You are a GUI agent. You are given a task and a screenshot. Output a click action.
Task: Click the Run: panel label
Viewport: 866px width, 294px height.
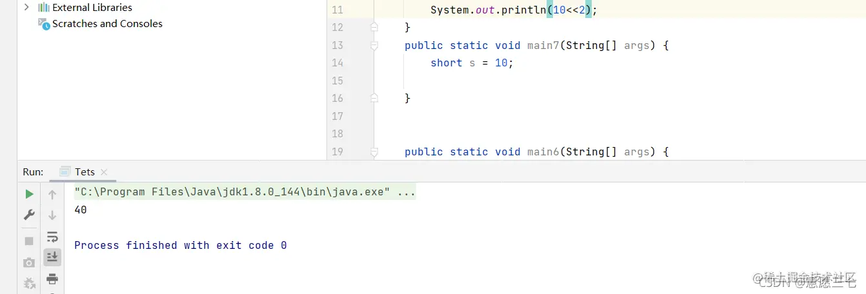(x=33, y=172)
